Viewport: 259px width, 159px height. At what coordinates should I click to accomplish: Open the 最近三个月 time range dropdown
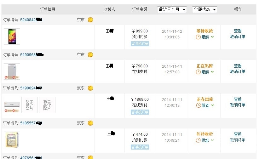coord(172,9)
